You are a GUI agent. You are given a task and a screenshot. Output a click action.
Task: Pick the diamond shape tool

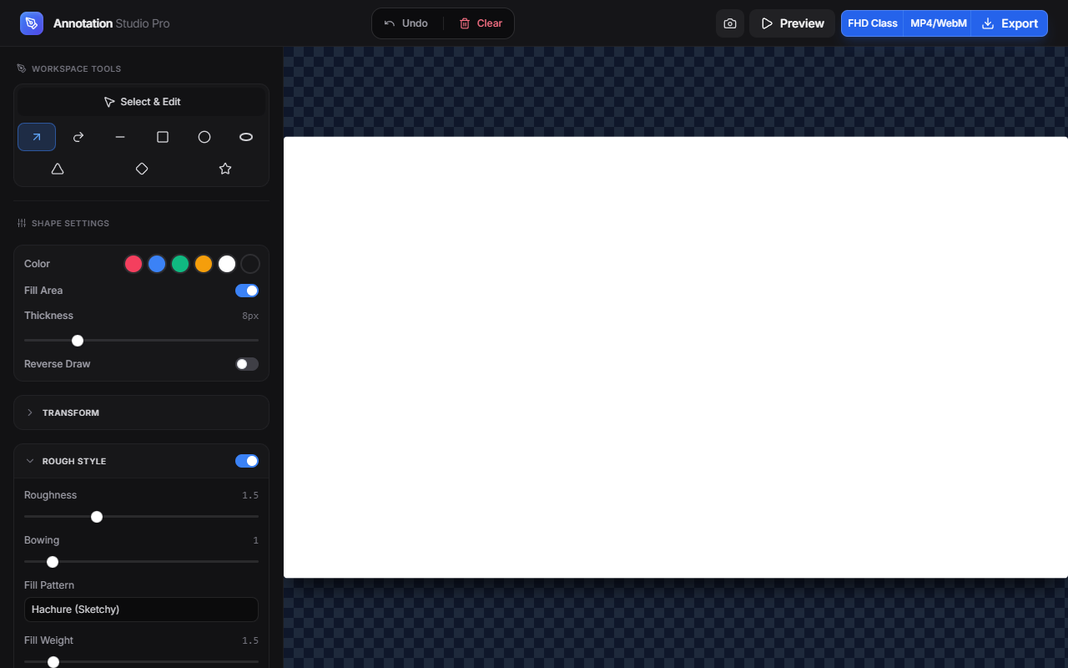pos(142,169)
